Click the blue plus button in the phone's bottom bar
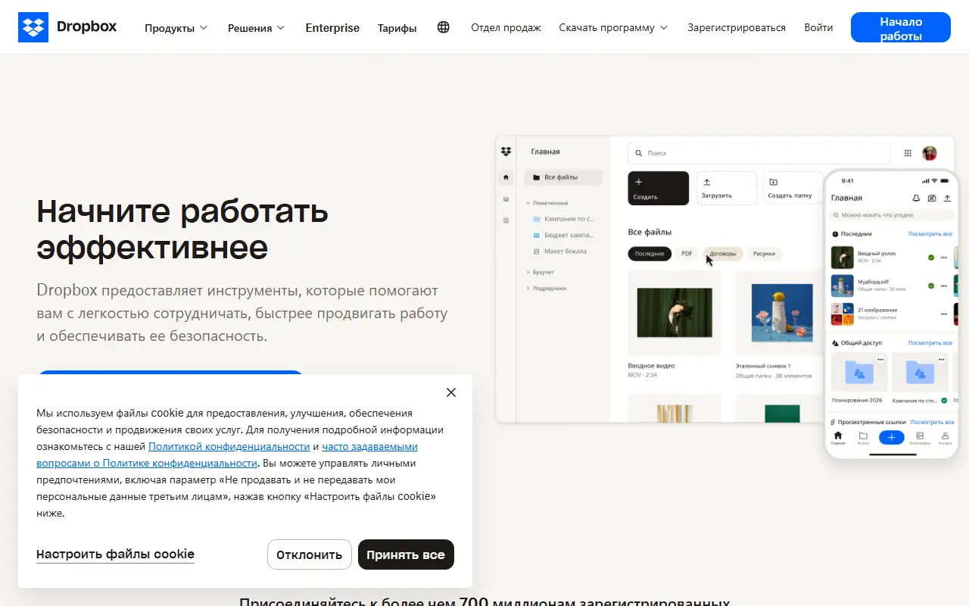 coord(891,437)
